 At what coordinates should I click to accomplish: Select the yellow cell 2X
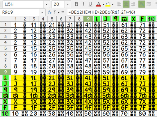pyautogui.click(x=52, y=102)
